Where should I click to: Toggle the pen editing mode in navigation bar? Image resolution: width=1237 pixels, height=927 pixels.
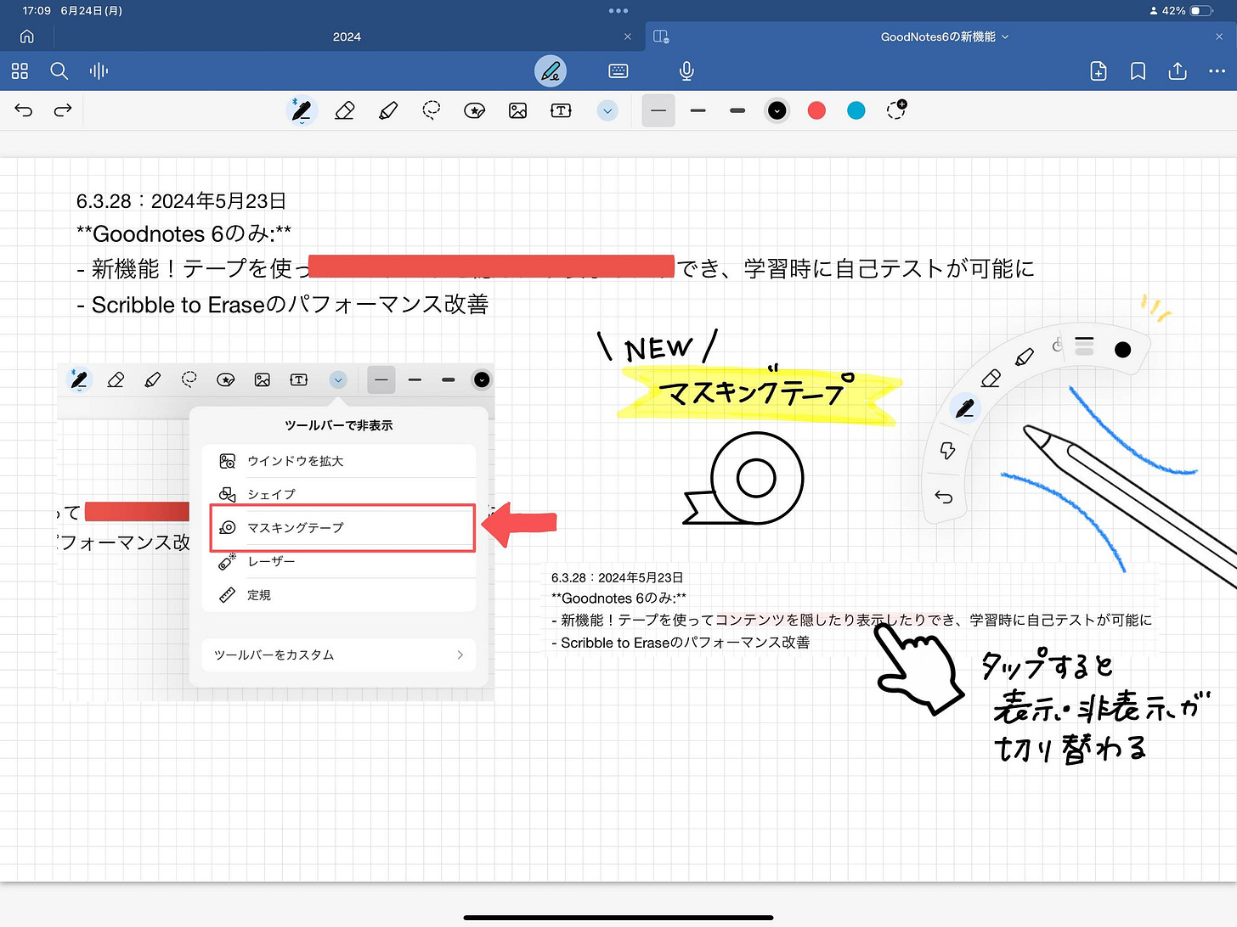(551, 71)
